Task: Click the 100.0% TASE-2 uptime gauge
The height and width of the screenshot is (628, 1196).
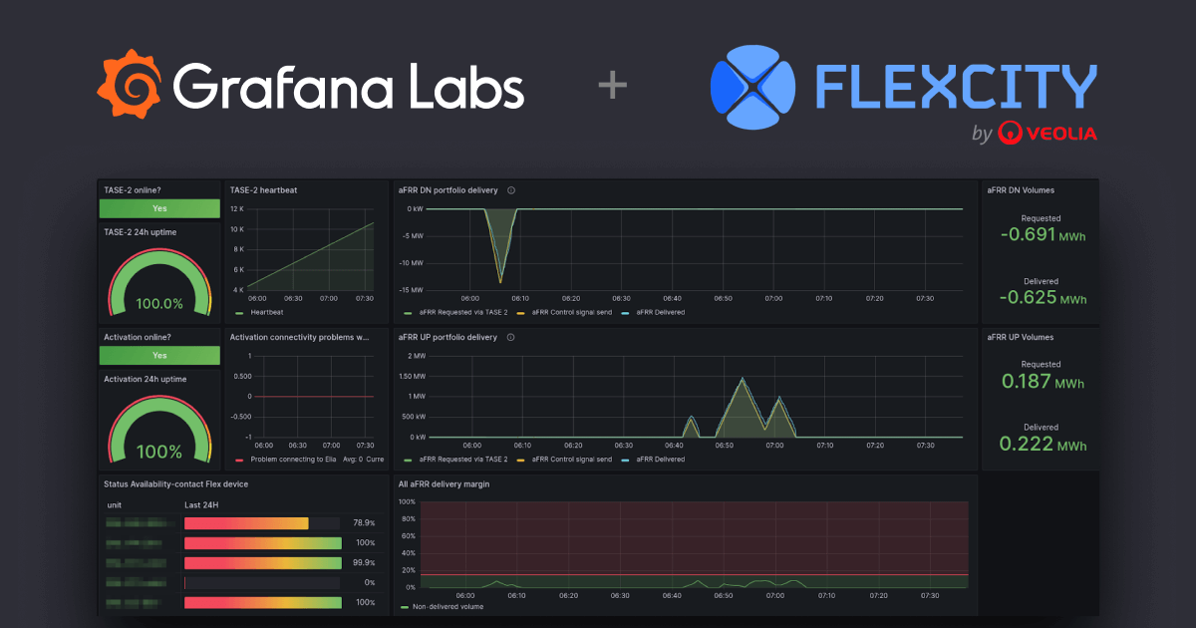Action: coord(158,282)
